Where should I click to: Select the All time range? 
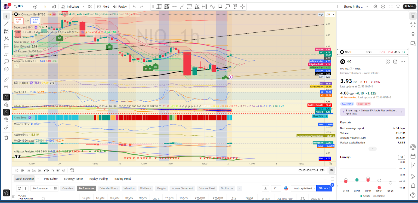tap(63, 171)
